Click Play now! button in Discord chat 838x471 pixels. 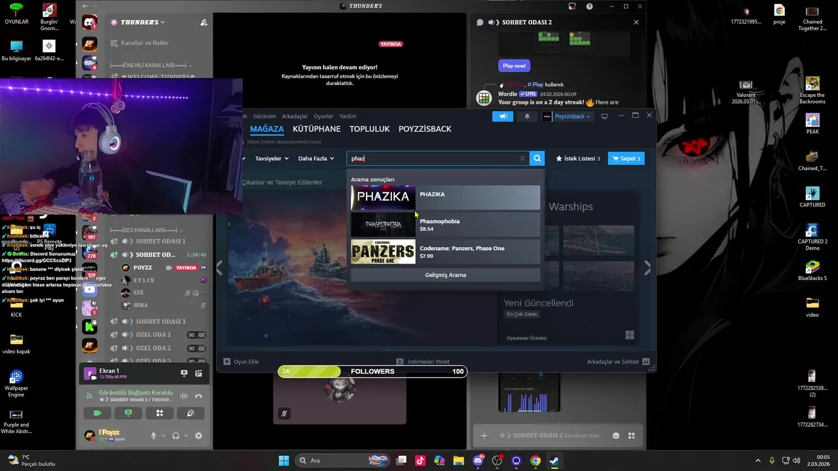514,65
